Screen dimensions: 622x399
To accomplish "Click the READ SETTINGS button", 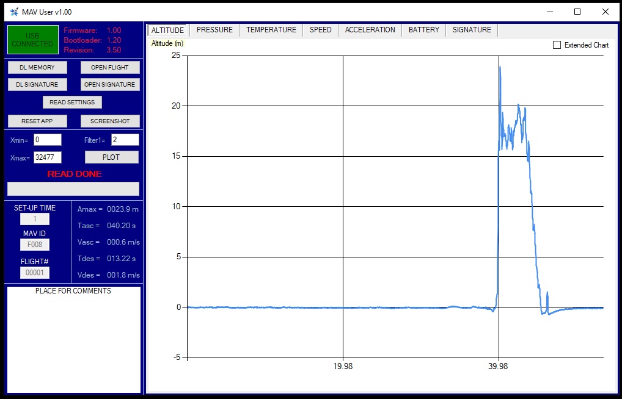I will click(72, 102).
